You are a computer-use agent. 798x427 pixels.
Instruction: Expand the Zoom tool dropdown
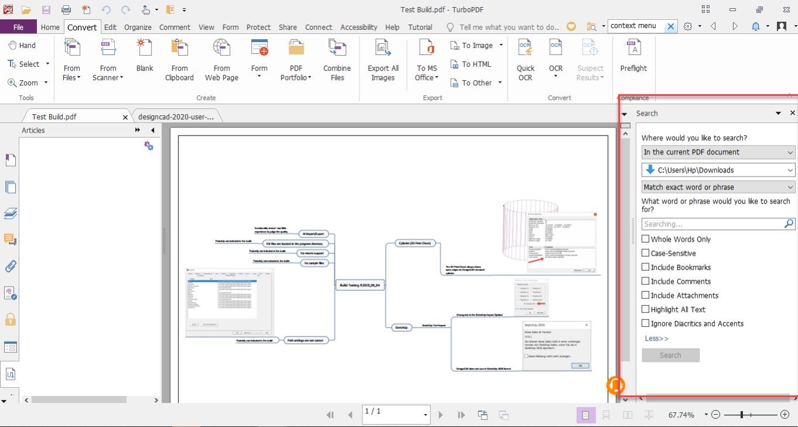46,82
